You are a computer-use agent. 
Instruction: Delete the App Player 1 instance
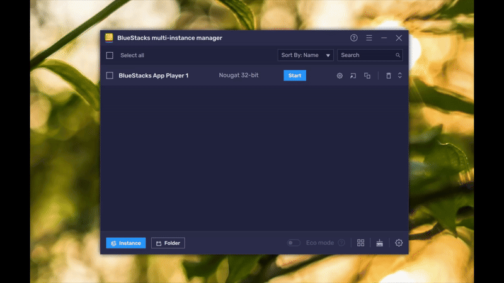pos(388,75)
